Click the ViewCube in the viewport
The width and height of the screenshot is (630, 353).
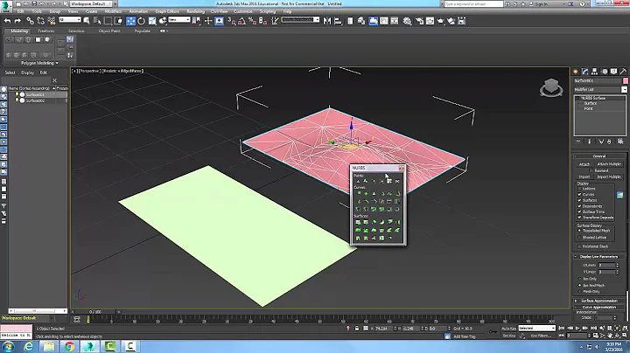(x=551, y=87)
